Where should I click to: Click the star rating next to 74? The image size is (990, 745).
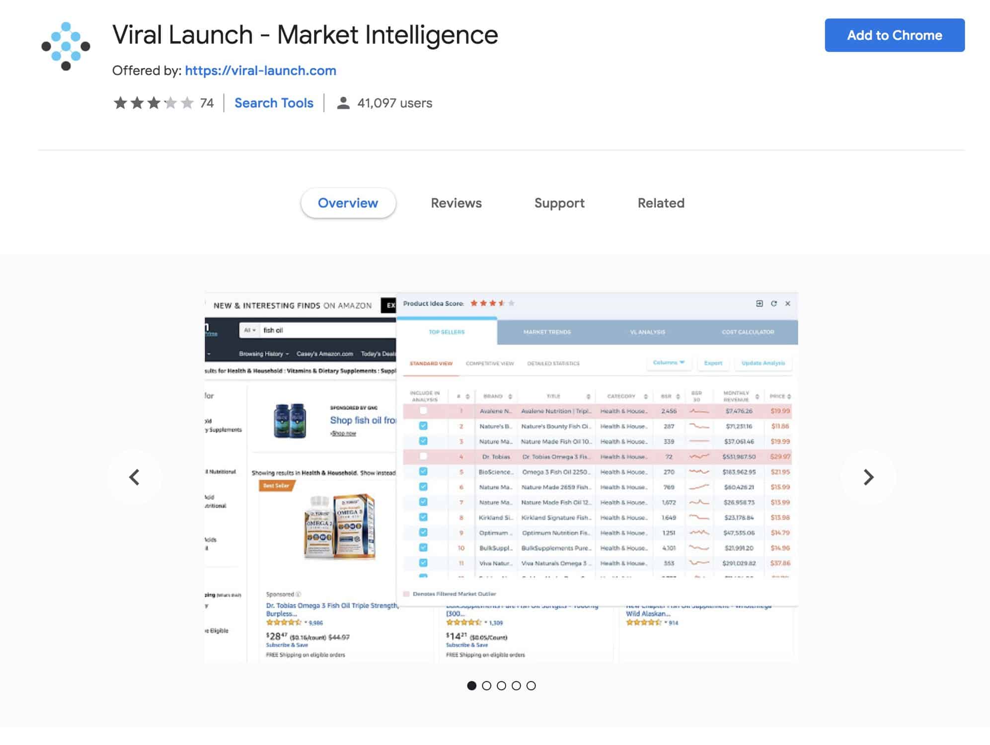[x=153, y=103]
